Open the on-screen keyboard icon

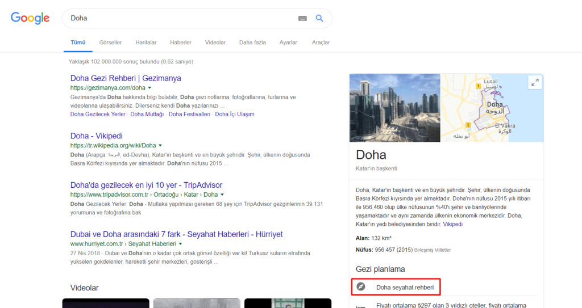[x=302, y=18]
